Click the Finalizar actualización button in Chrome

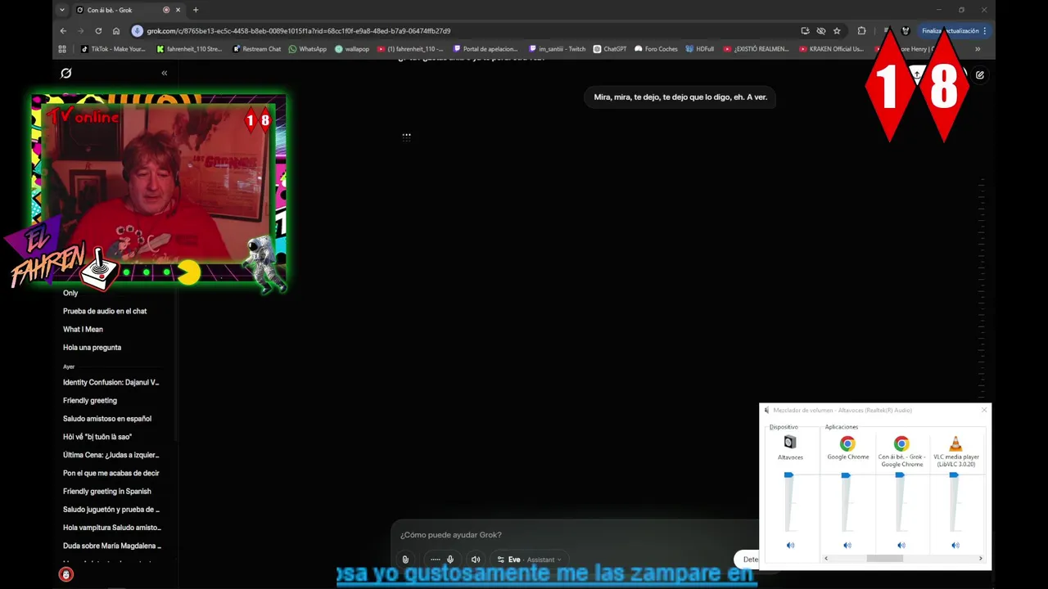coord(955,31)
